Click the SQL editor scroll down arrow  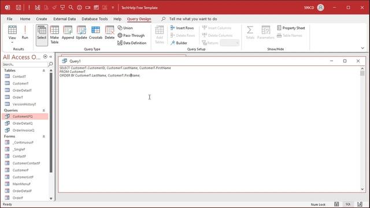362,189
